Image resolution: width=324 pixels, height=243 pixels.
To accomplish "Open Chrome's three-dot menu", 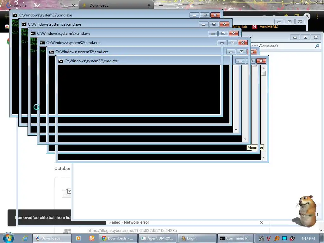I will click(x=317, y=16).
